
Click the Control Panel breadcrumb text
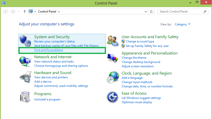pos(47,12)
